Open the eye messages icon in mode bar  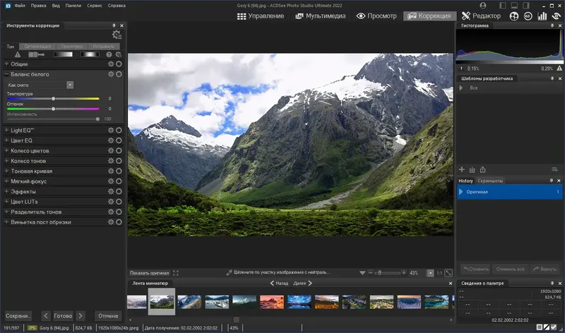click(x=557, y=16)
